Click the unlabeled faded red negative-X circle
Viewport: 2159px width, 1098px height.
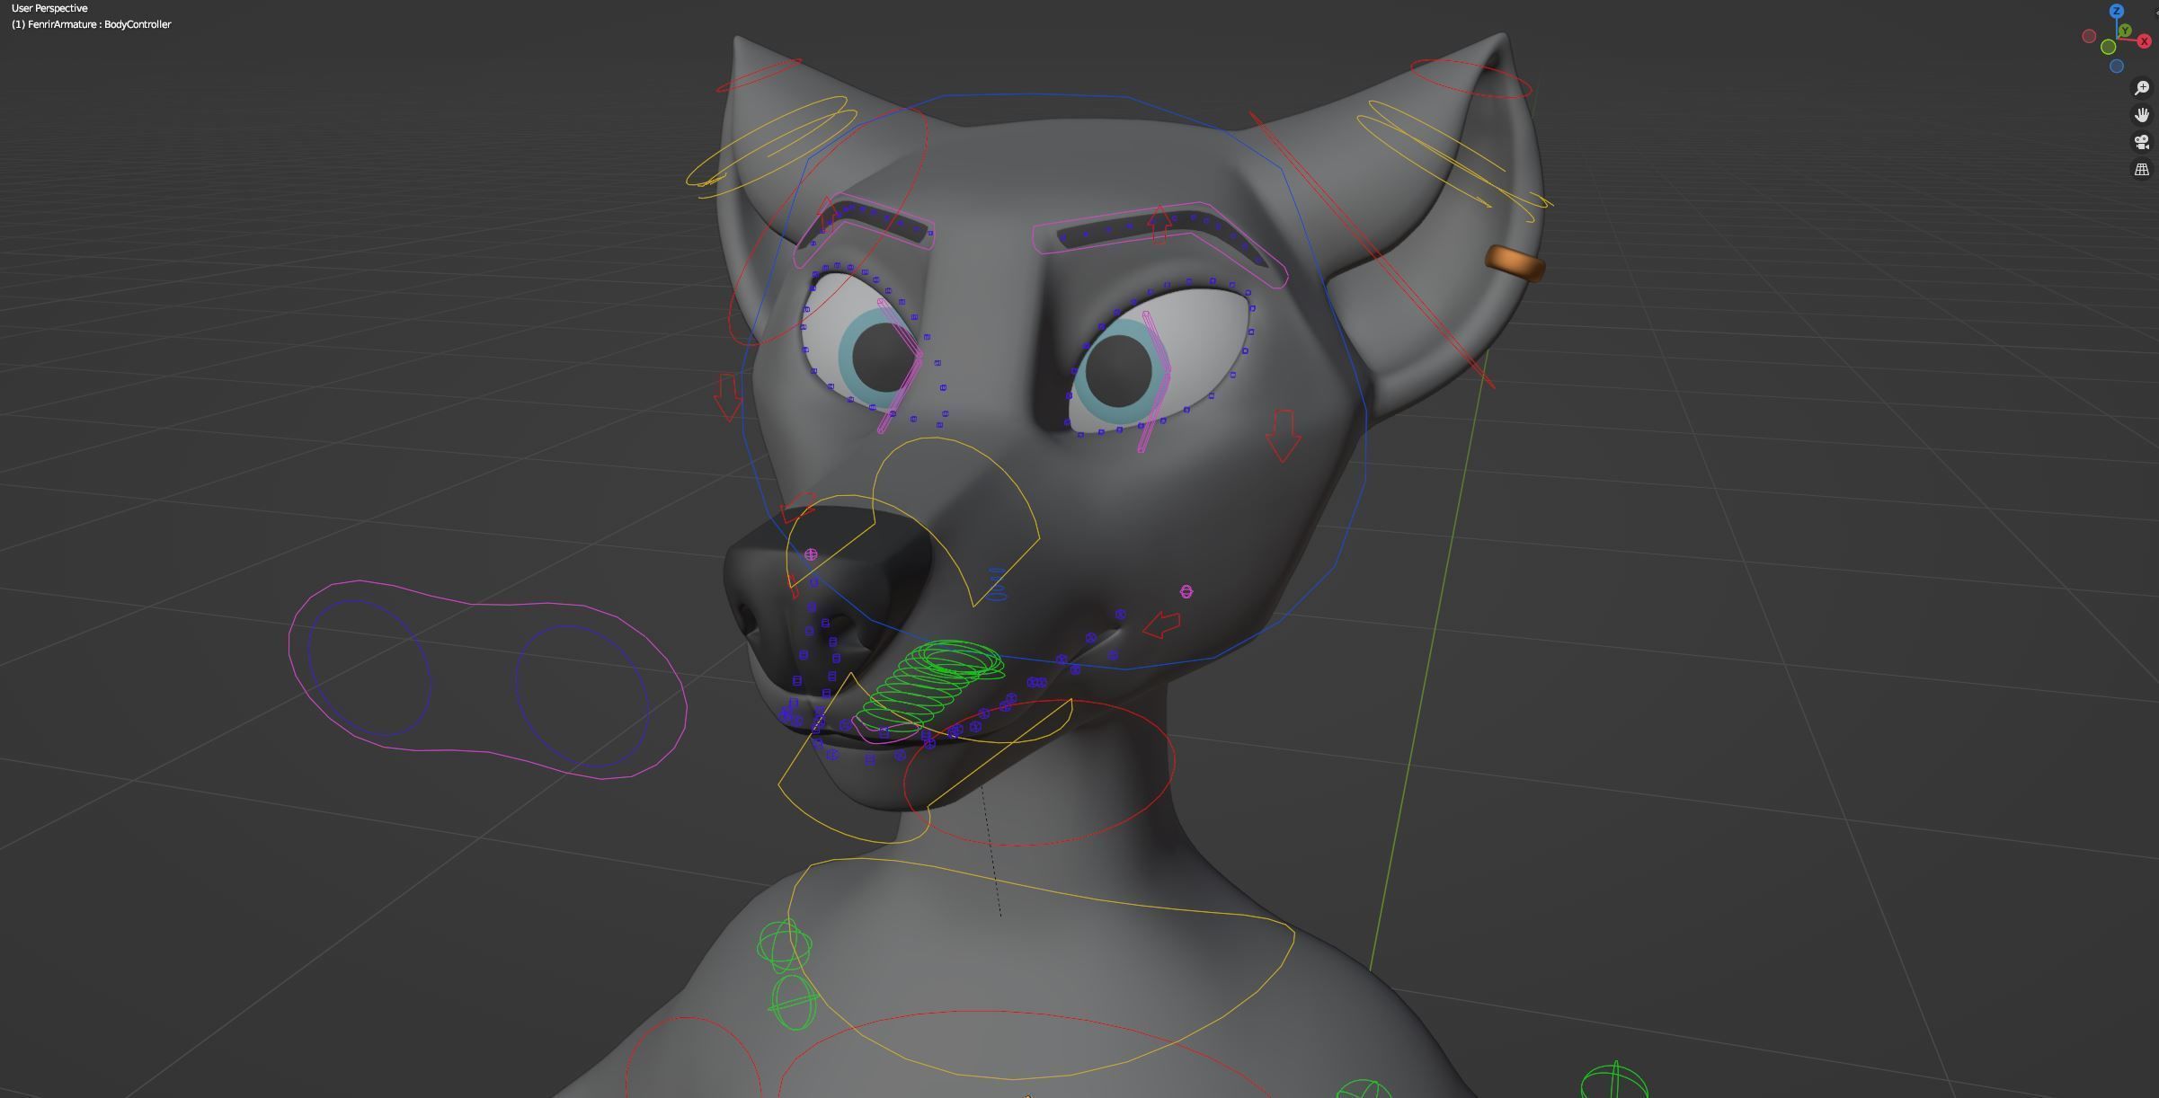coord(2089,36)
